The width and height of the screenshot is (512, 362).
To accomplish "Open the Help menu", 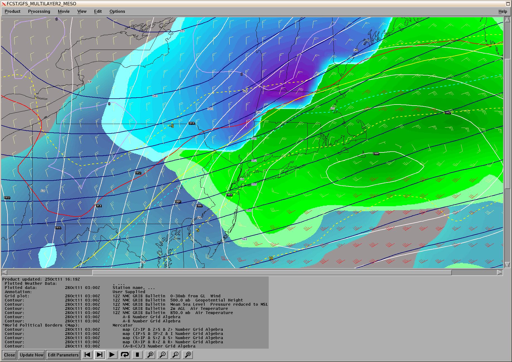I will pyautogui.click(x=503, y=11).
